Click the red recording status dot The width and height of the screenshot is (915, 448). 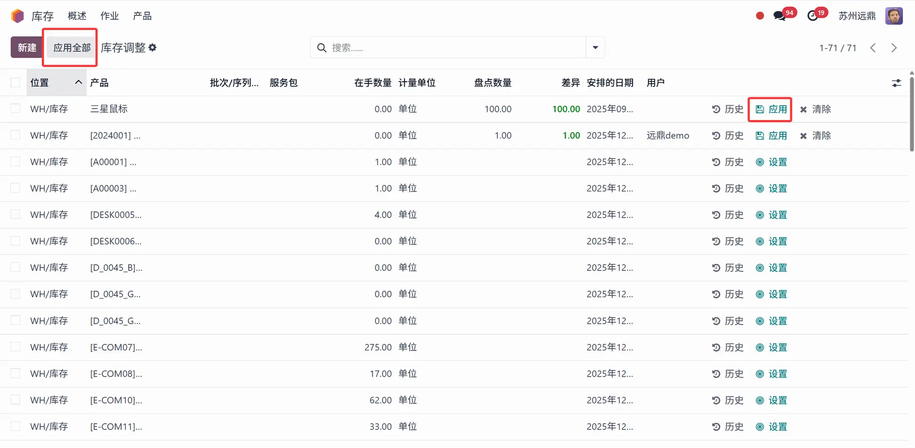pyautogui.click(x=760, y=16)
